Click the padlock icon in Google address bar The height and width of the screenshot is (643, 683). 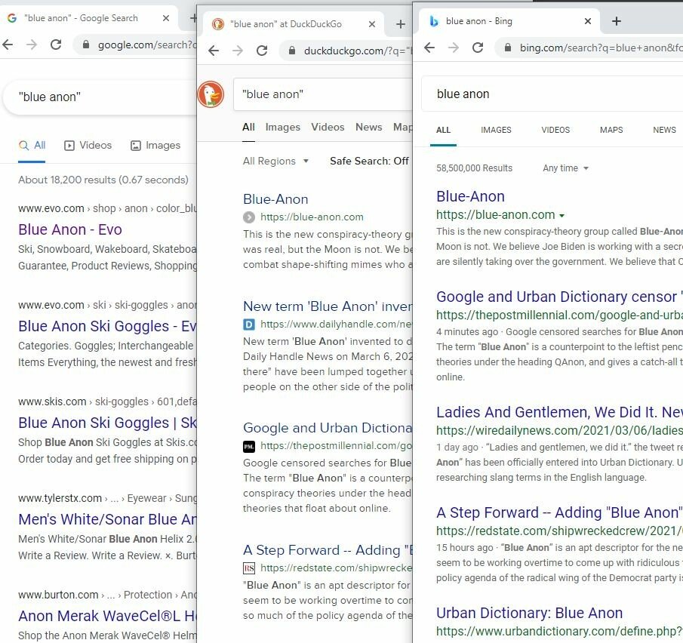(x=86, y=45)
